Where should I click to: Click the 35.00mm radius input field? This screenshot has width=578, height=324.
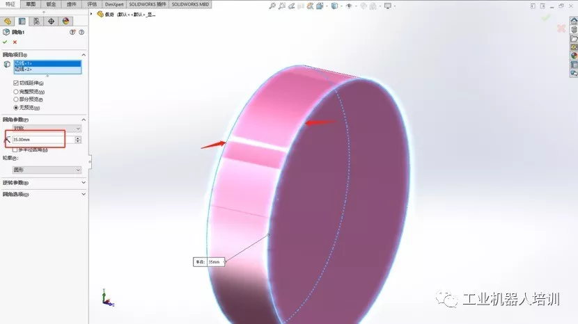point(43,140)
